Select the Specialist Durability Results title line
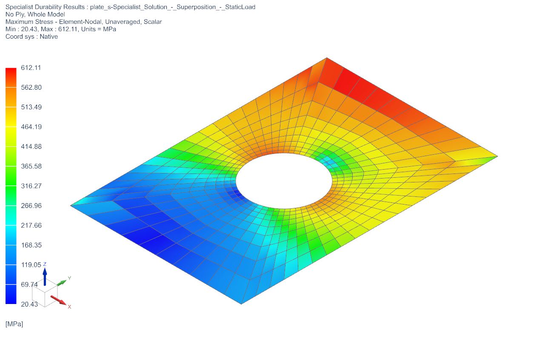 130,7
